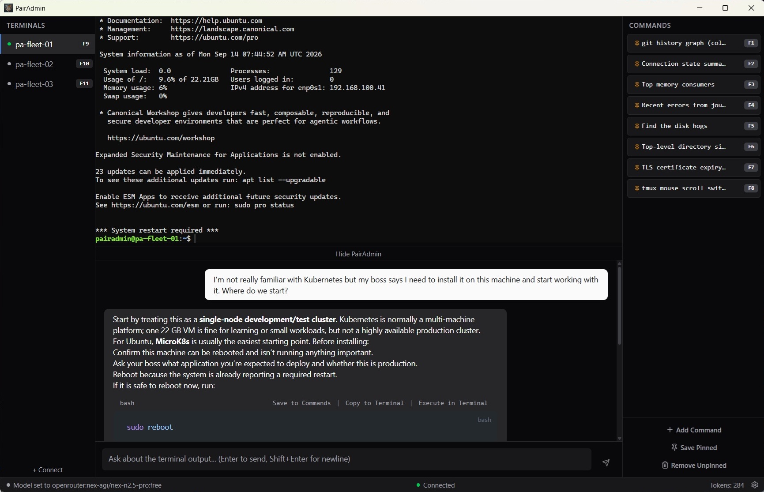764x492 pixels.
Task: Click pin icon on Find the disk hogs
Action: [637, 126]
